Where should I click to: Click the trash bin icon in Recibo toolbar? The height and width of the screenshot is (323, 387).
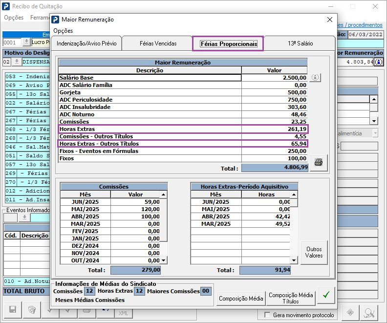tap(32, 309)
